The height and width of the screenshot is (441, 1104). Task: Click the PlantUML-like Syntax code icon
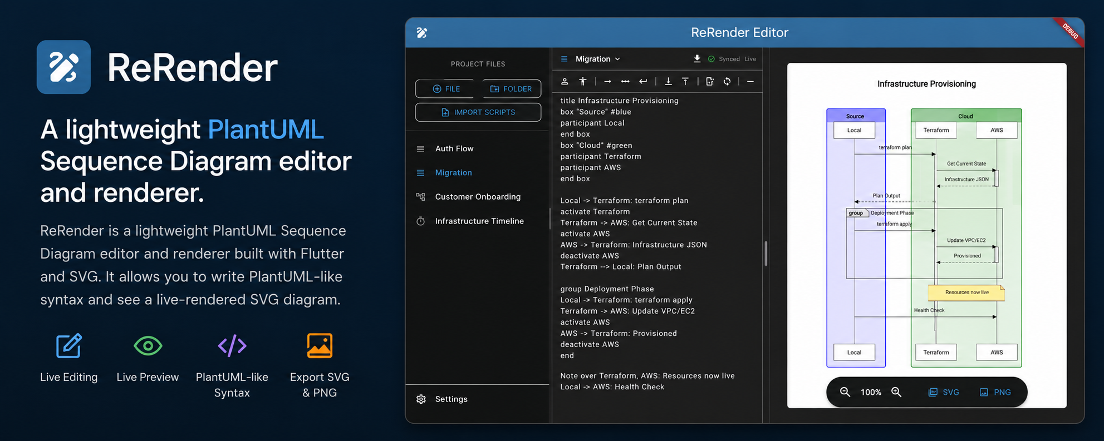click(232, 346)
